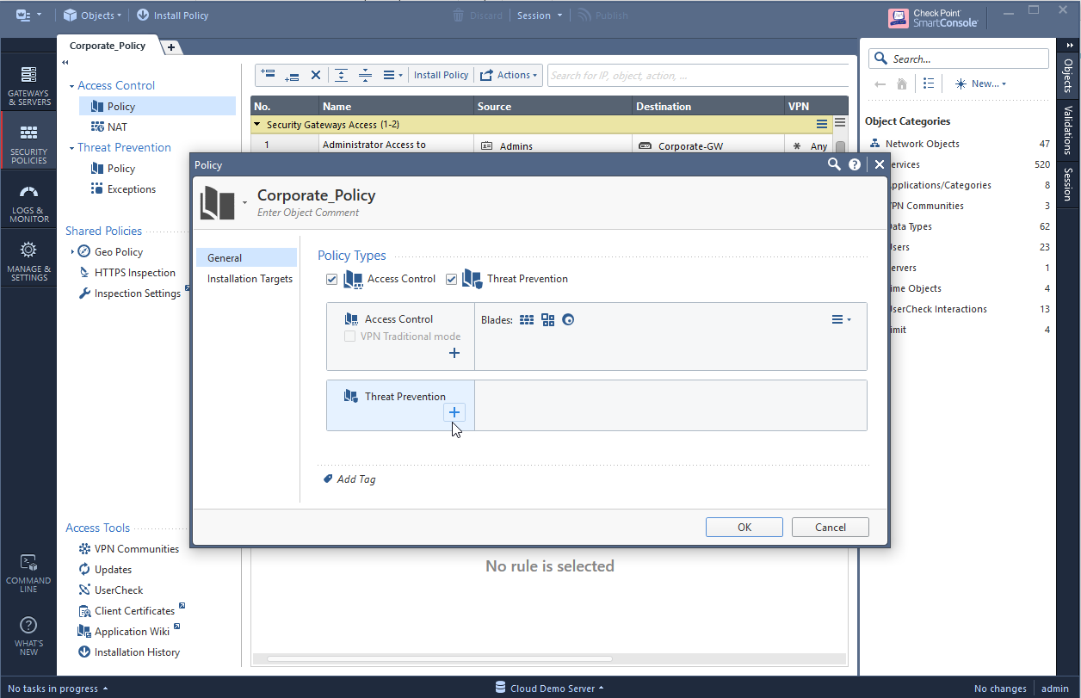Click the add rule below toolbar icon
This screenshot has width=1081, height=698.
(x=292, y=75)
